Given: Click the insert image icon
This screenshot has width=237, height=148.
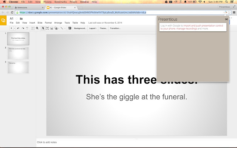Looking at the screenshot, I should pyautogui.click(x=51, y=28).
